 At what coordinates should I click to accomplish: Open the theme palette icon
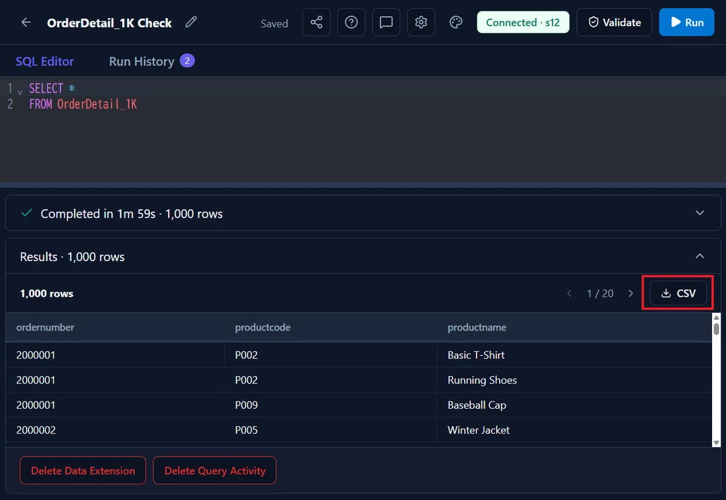(456, 22)
